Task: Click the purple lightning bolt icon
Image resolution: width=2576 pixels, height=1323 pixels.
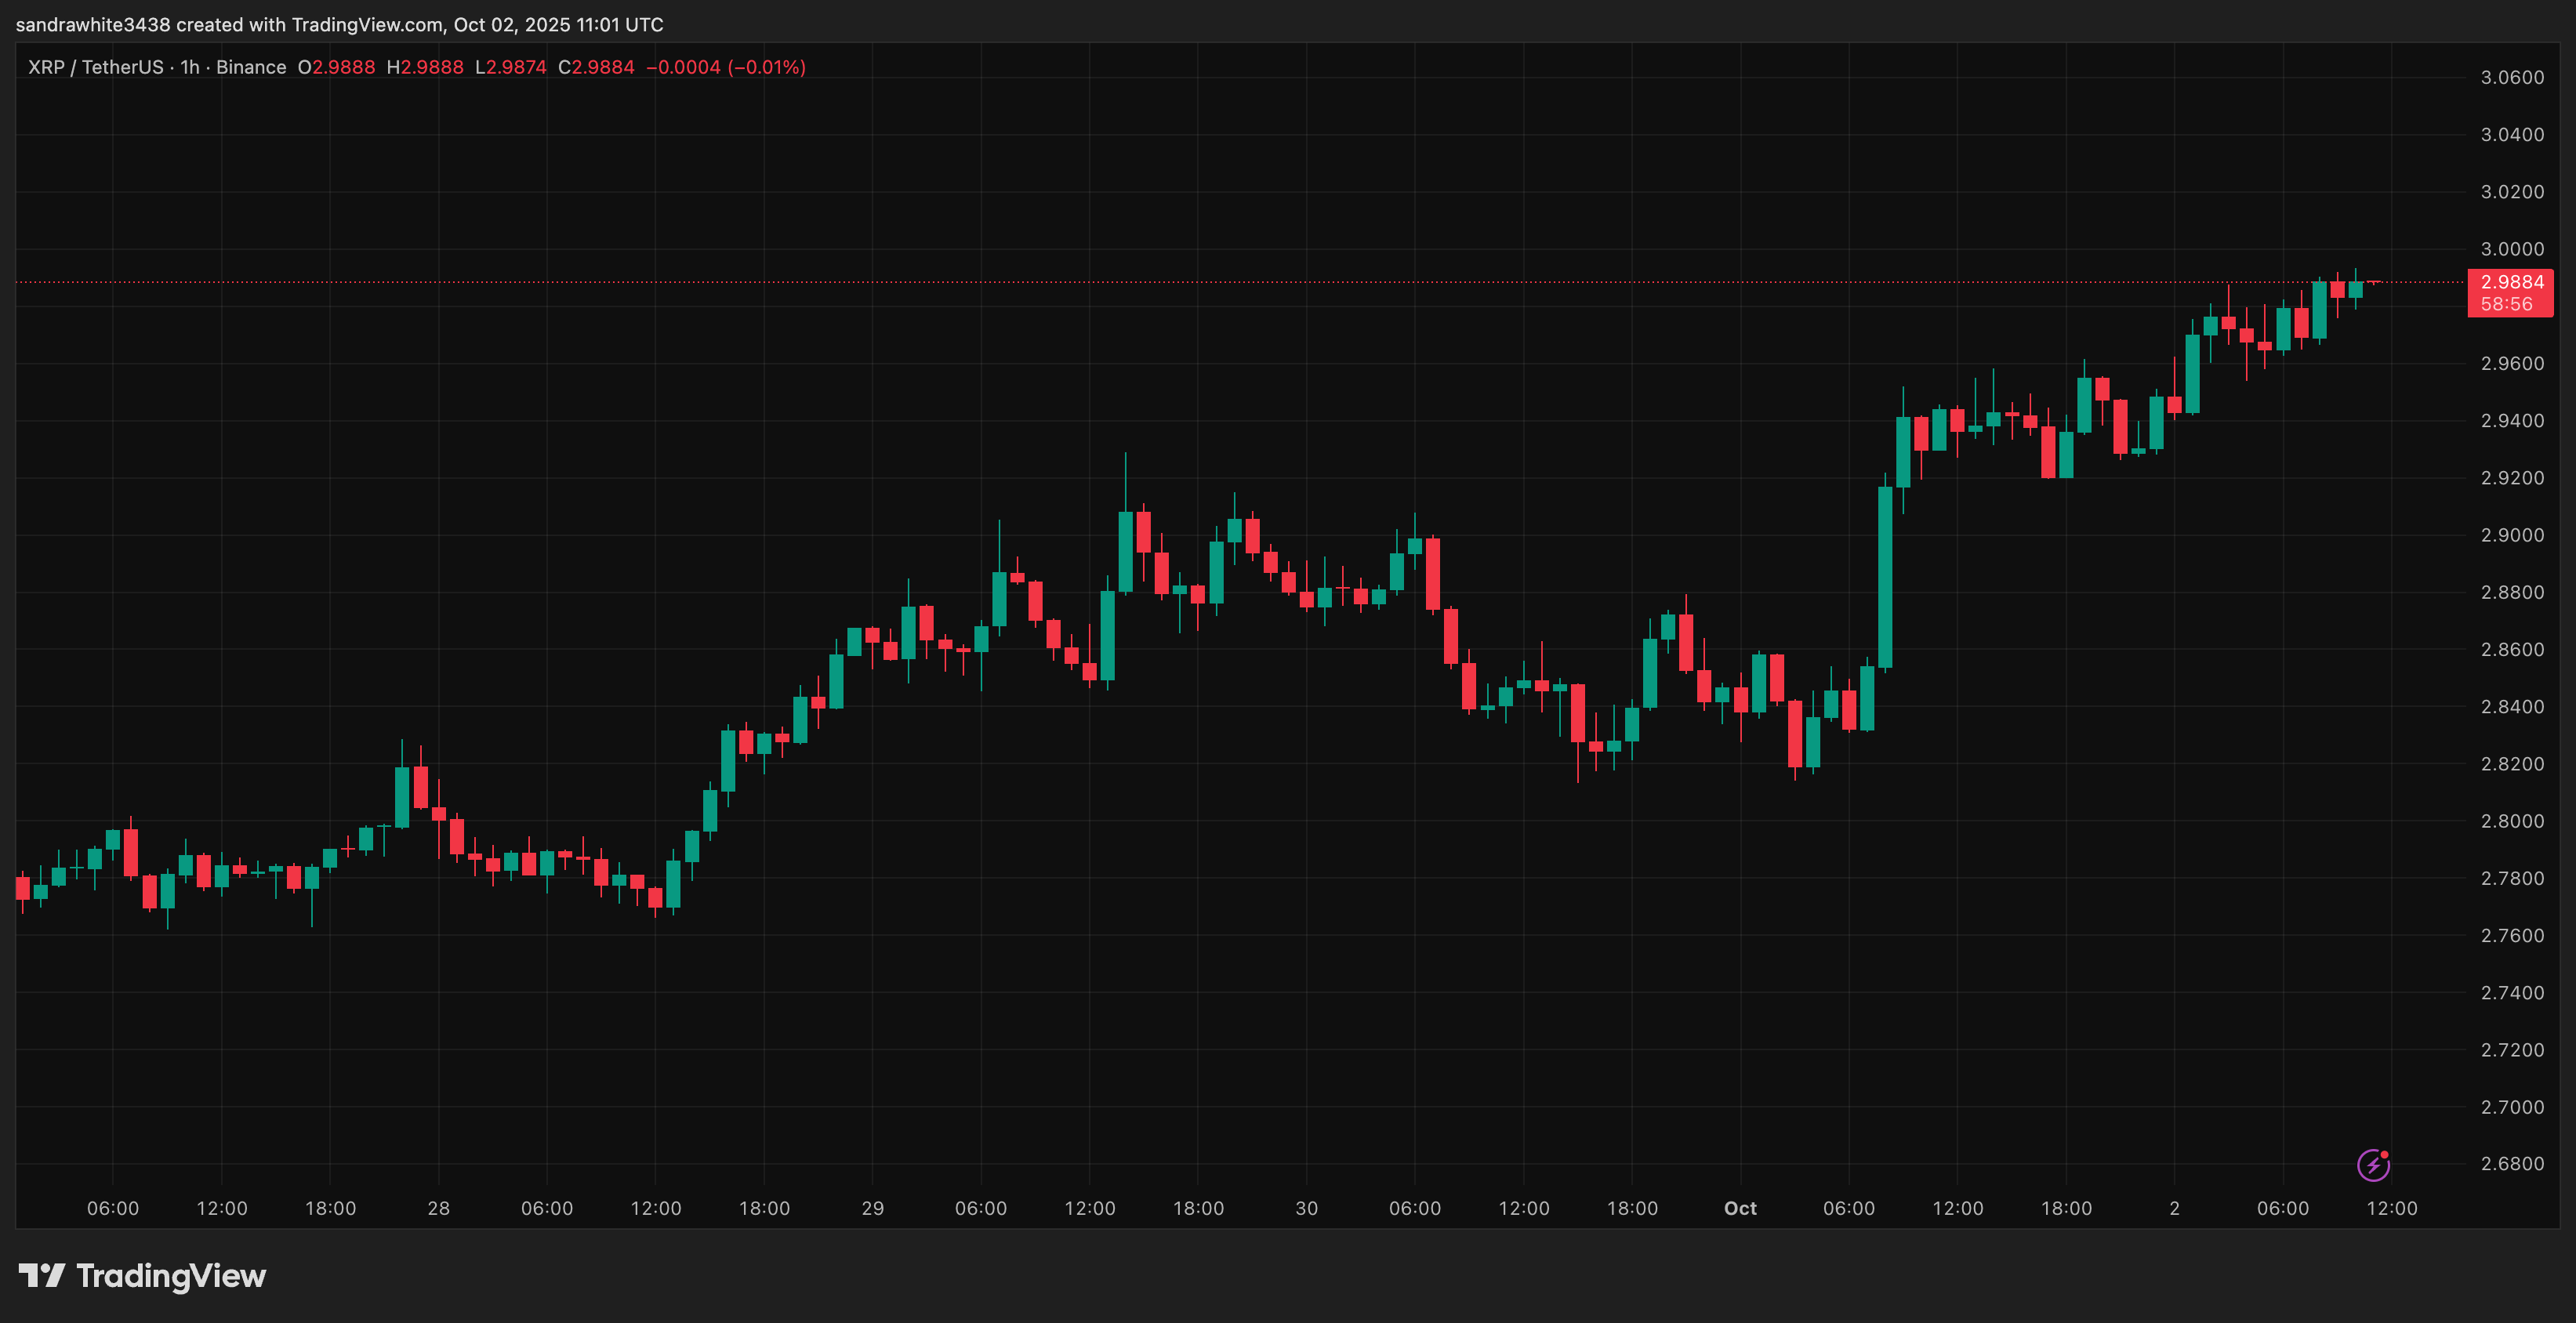Action: (x=2373, y=1165)
